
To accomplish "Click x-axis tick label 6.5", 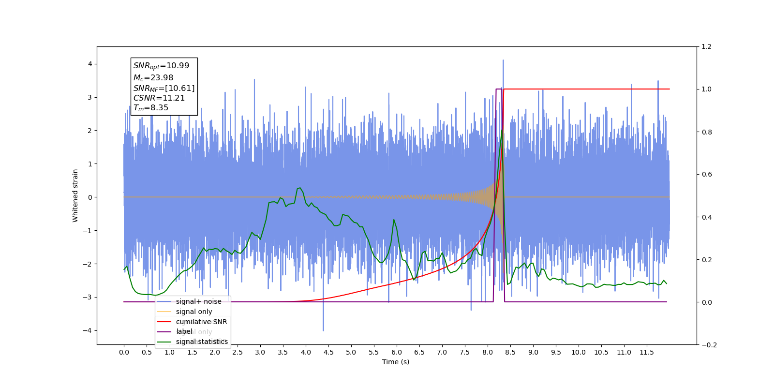I will 419,352.
